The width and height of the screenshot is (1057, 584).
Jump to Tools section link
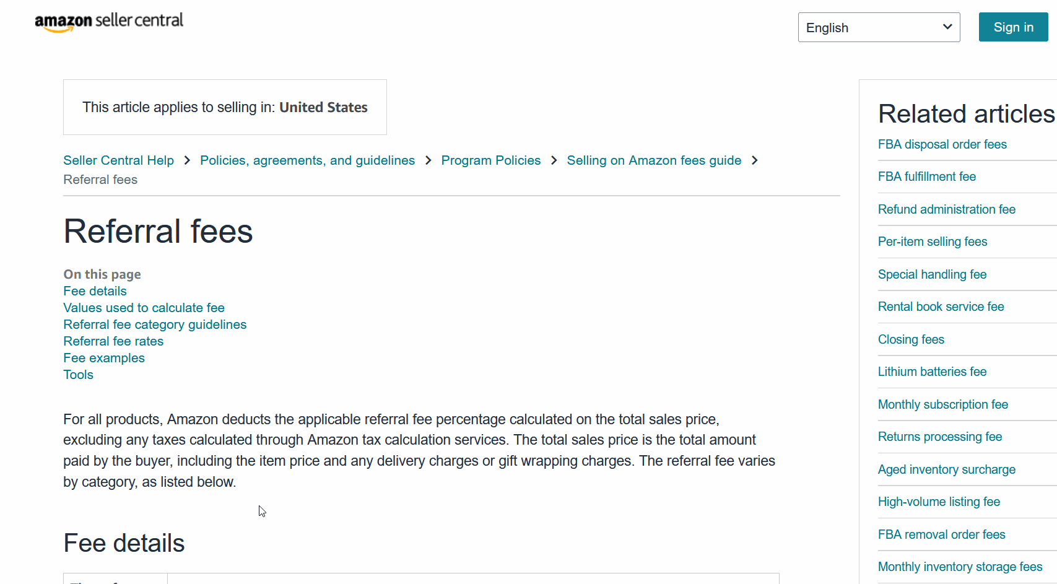click(78, 375)
